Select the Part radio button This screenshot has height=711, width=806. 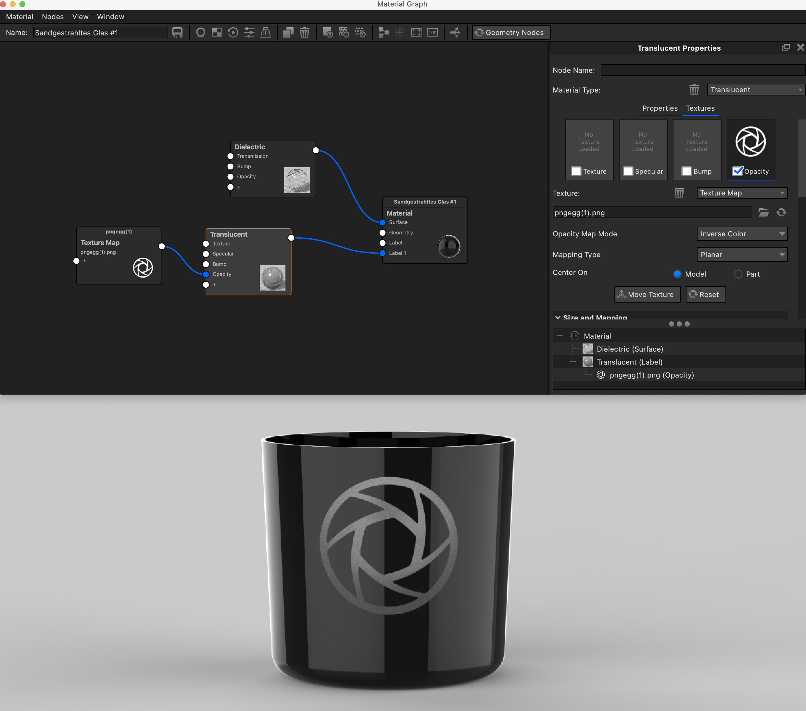coord(738,274)
